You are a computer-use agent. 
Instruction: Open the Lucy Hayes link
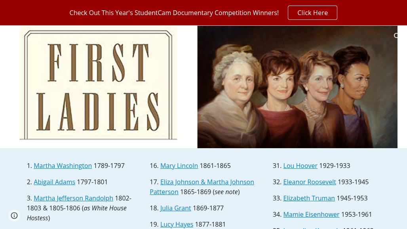click(x=177, y=224)
